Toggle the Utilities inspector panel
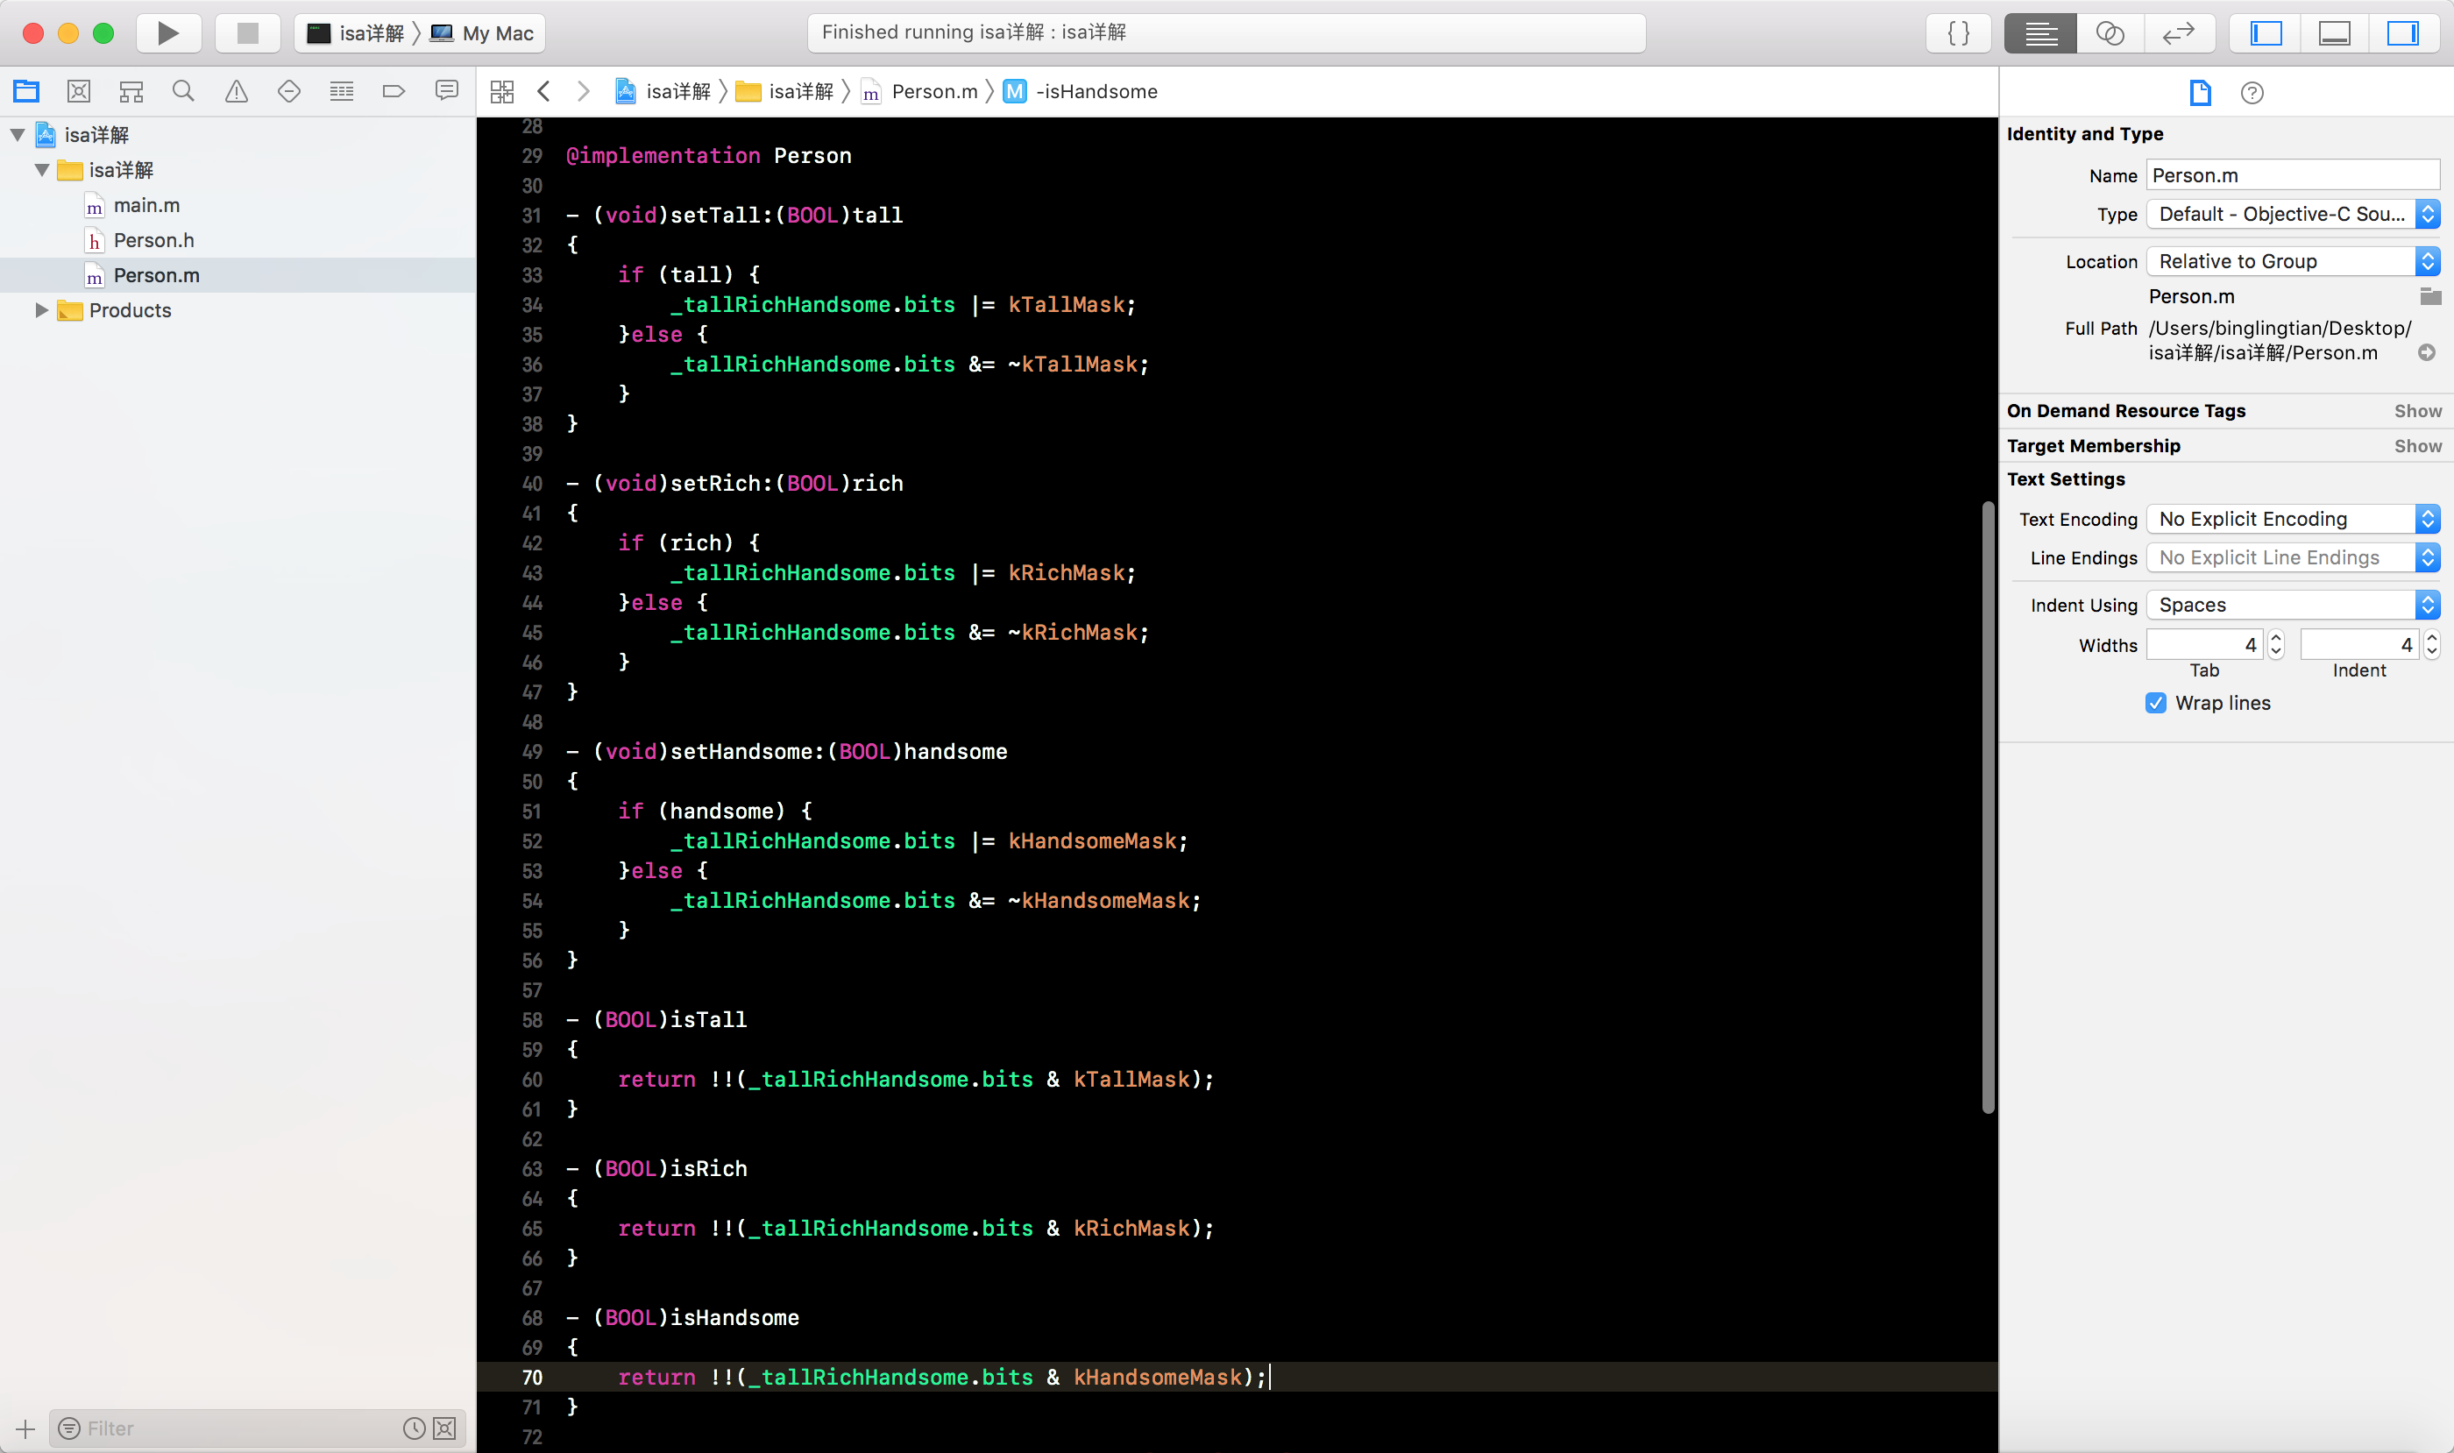This screenshot has width=2454, height=1453. (2403, 33)
